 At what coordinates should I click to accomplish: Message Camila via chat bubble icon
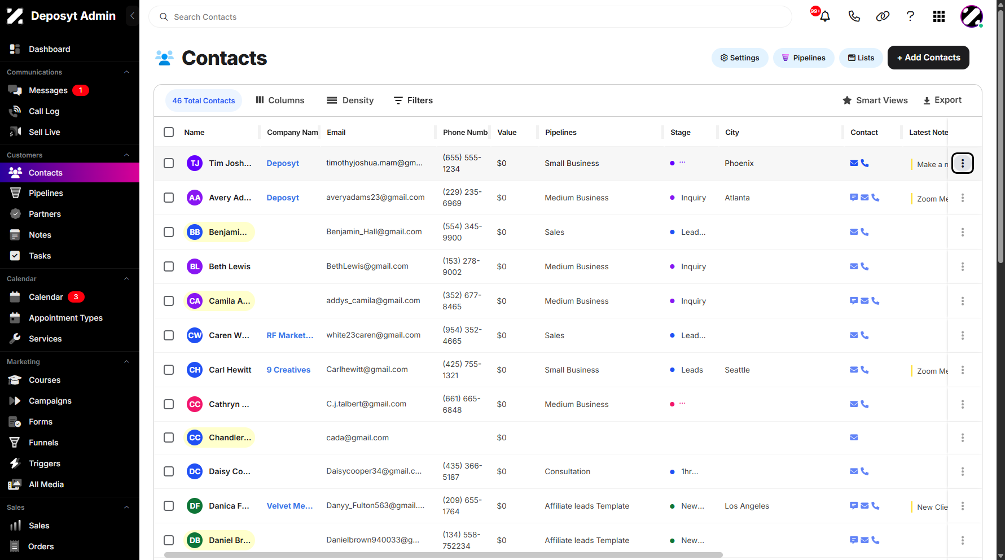pos(854,301)
